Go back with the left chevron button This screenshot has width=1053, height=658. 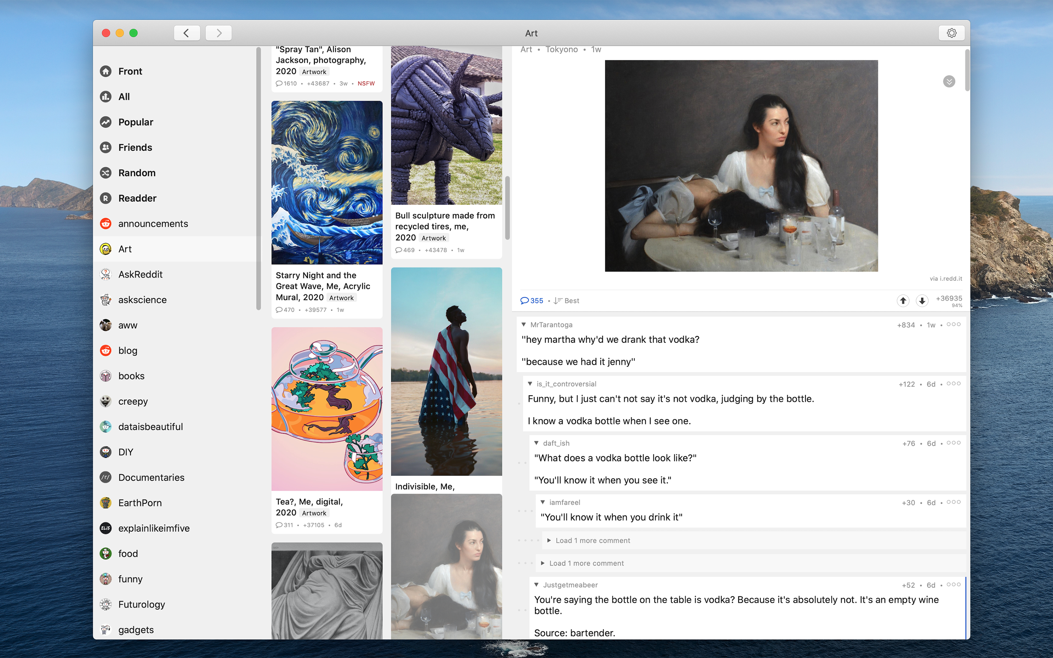pyautogui.click(x=187, y=33)
